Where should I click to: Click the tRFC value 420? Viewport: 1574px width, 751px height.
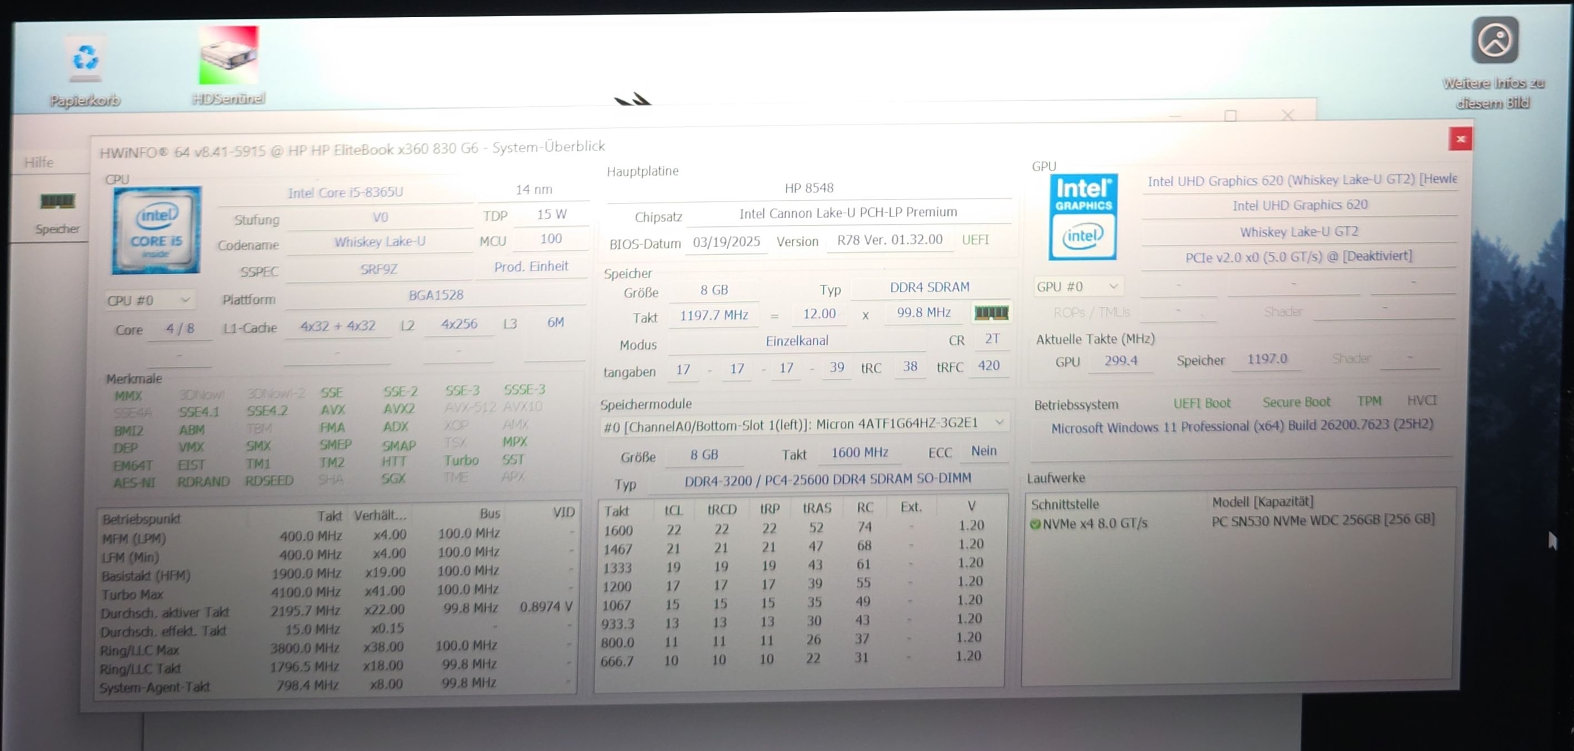(988, 366)
